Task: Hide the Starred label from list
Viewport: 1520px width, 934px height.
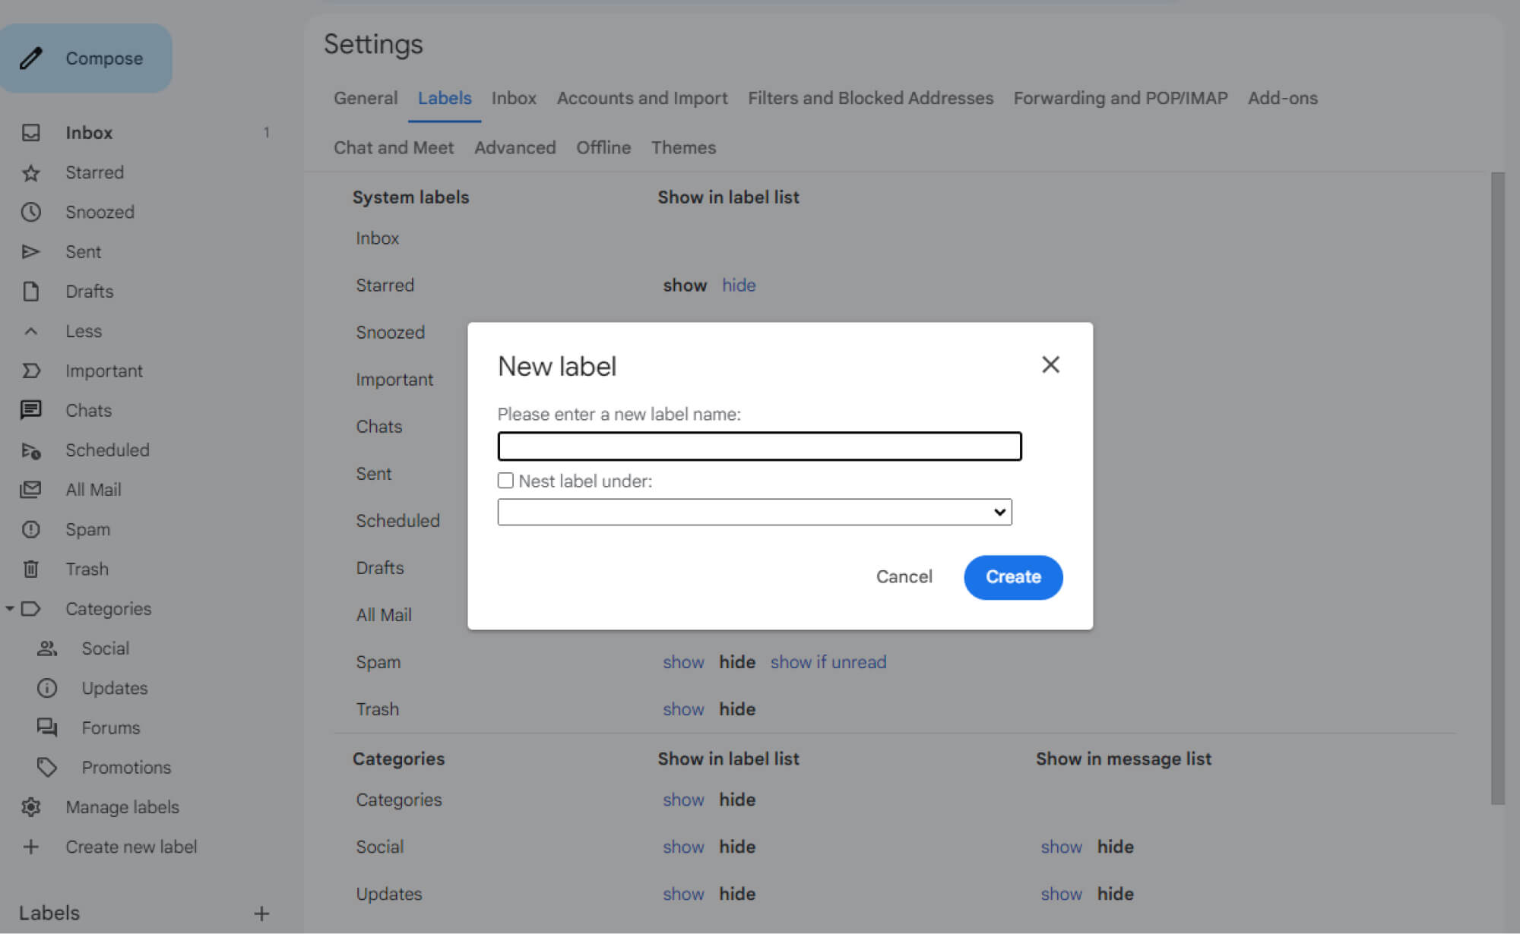Action: click(x=738, y=286)
